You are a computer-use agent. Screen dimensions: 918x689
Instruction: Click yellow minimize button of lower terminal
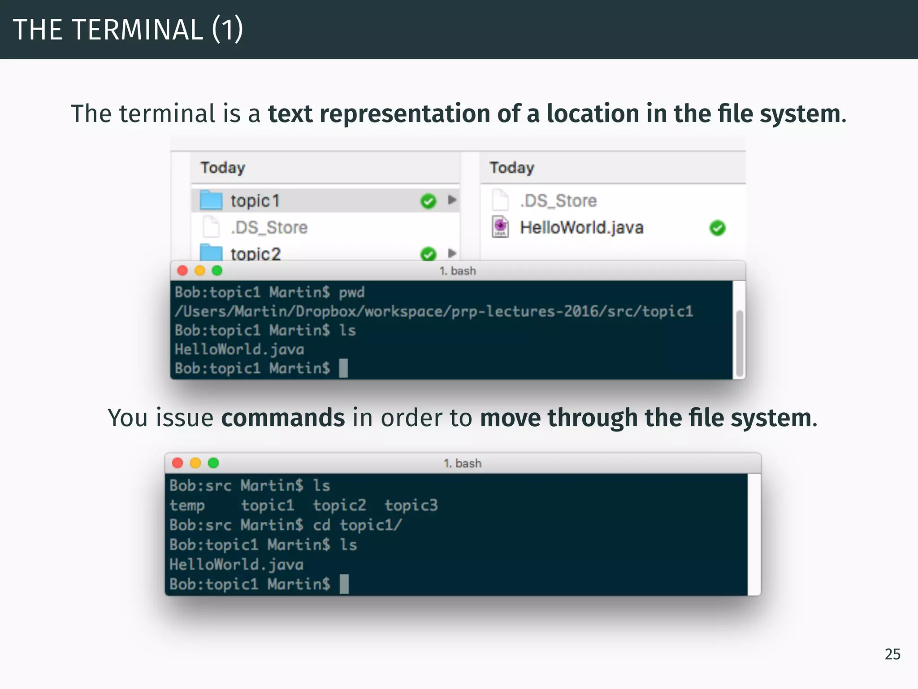(195, 463)
